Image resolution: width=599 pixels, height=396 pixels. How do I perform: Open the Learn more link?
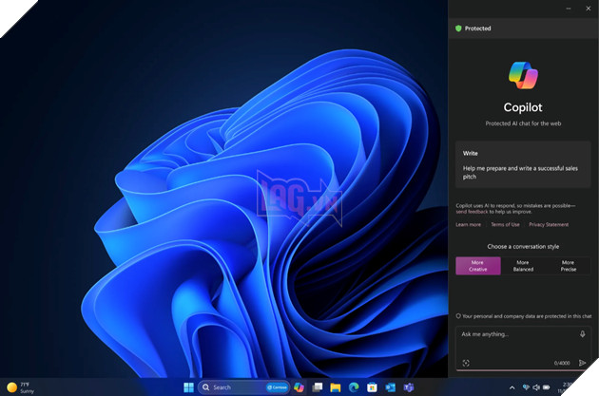click(469, 224)
